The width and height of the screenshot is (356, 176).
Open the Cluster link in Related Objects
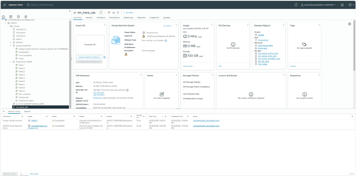[261, 35]
